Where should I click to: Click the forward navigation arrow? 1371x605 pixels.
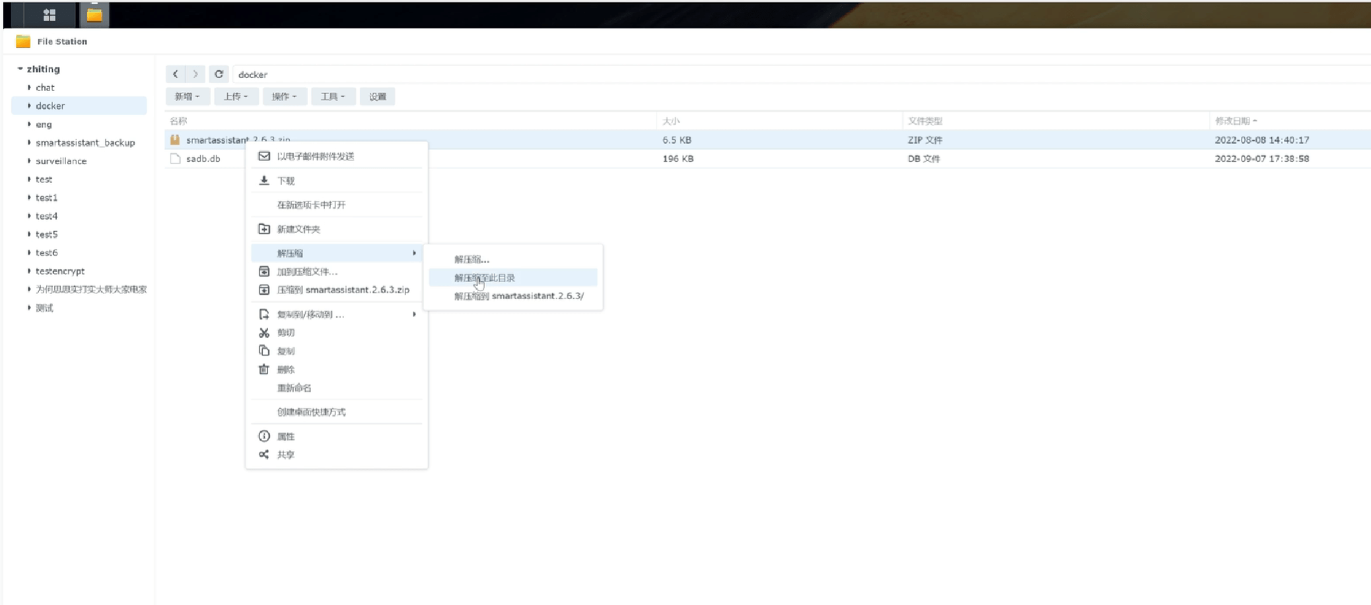click(195, 74)
